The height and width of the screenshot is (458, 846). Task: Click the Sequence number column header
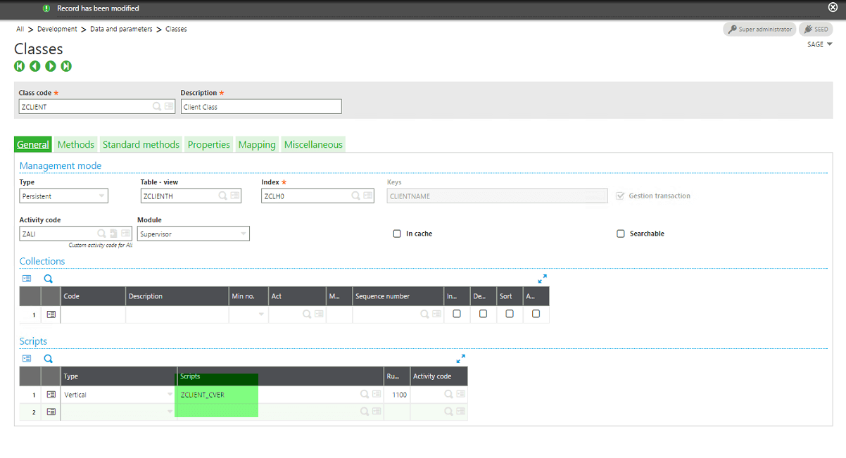(398, 296)
